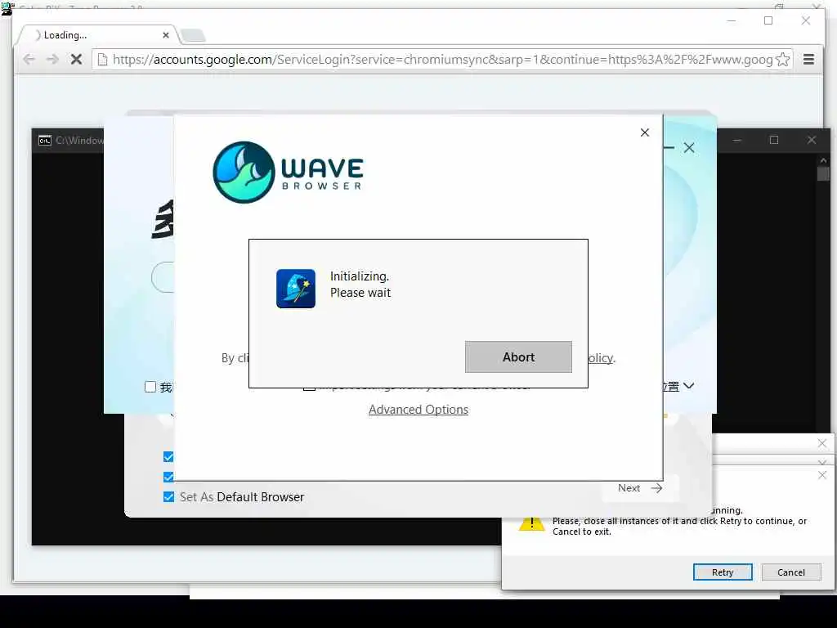This screenshot has height=628, width=837.
Task: Click the command prompt scrollbar thumb
Action: (x=823, y=174)
